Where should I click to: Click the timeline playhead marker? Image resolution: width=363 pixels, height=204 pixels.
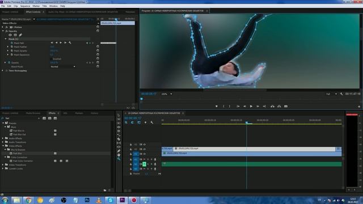[247, 122]
